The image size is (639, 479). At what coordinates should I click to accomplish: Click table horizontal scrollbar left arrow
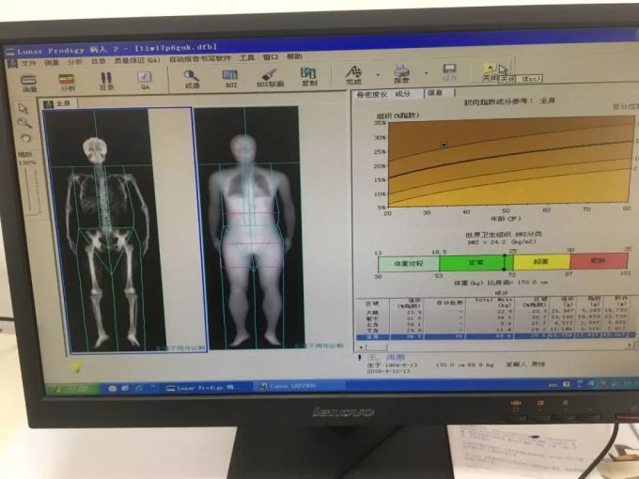[x=360, y=347]
